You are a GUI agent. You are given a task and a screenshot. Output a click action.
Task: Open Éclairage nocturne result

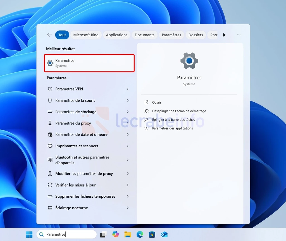pyautogui.click(x=89, y=208)
